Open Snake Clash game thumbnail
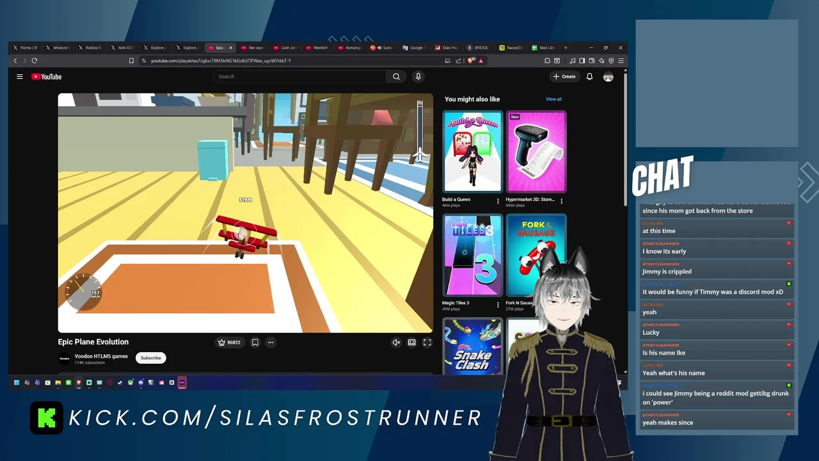This screenshot has width=819, height=461. tap(472, 346)
